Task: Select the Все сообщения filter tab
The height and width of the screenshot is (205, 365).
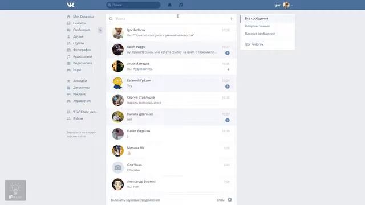Action: [267, 18]
